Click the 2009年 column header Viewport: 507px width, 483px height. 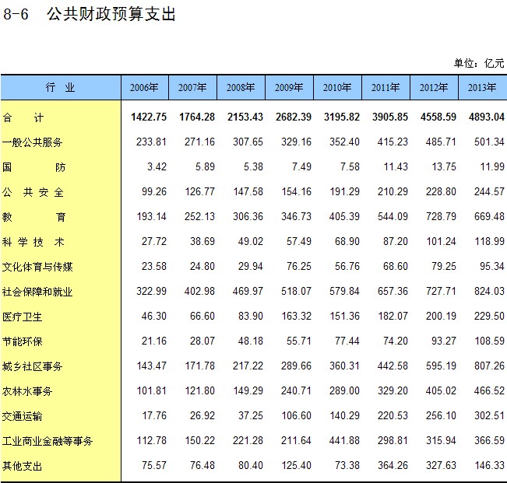click(289, 87)
